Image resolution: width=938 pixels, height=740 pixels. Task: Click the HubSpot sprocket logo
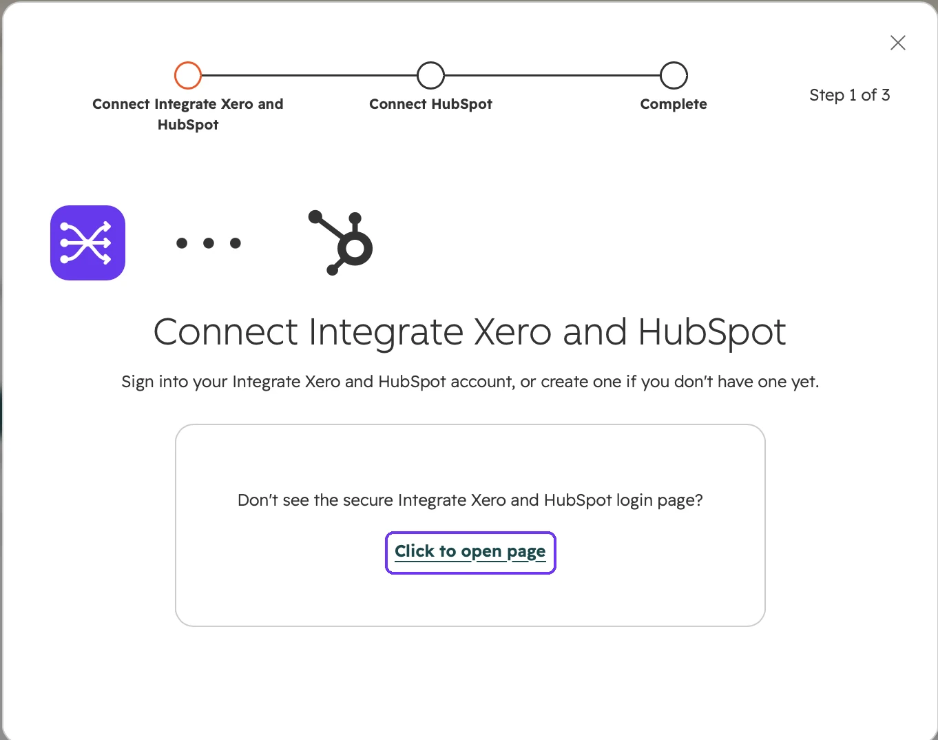(x=341, y=243)
